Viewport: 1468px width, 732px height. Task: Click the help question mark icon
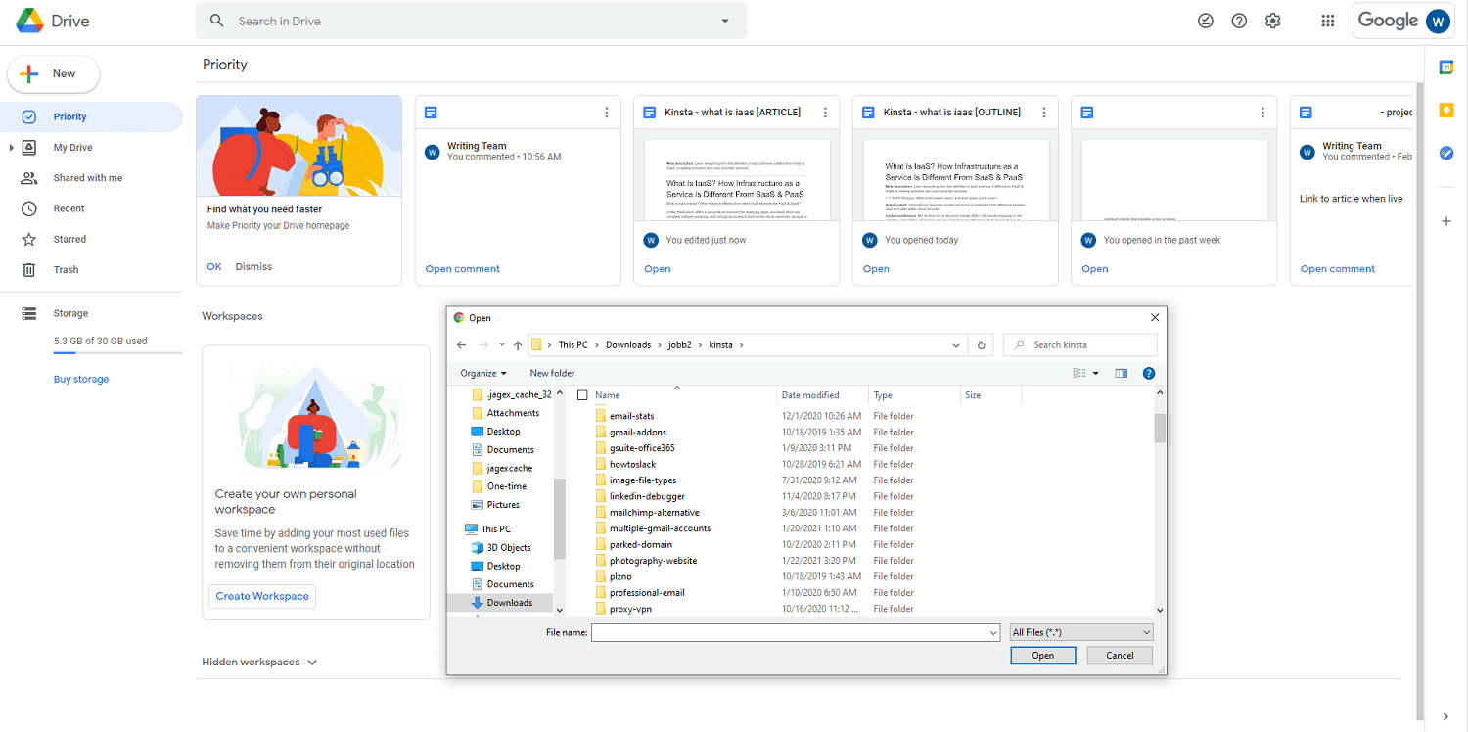pyautogui.click(x=1238, y=20)
